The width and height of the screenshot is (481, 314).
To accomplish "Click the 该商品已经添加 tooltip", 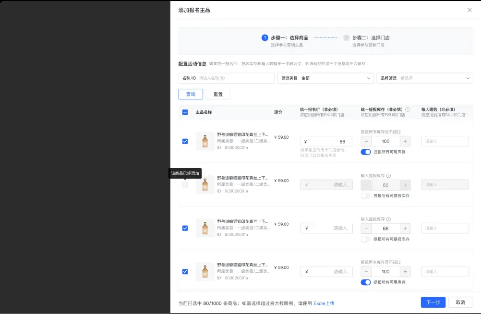I will click(x=185, y=173).
